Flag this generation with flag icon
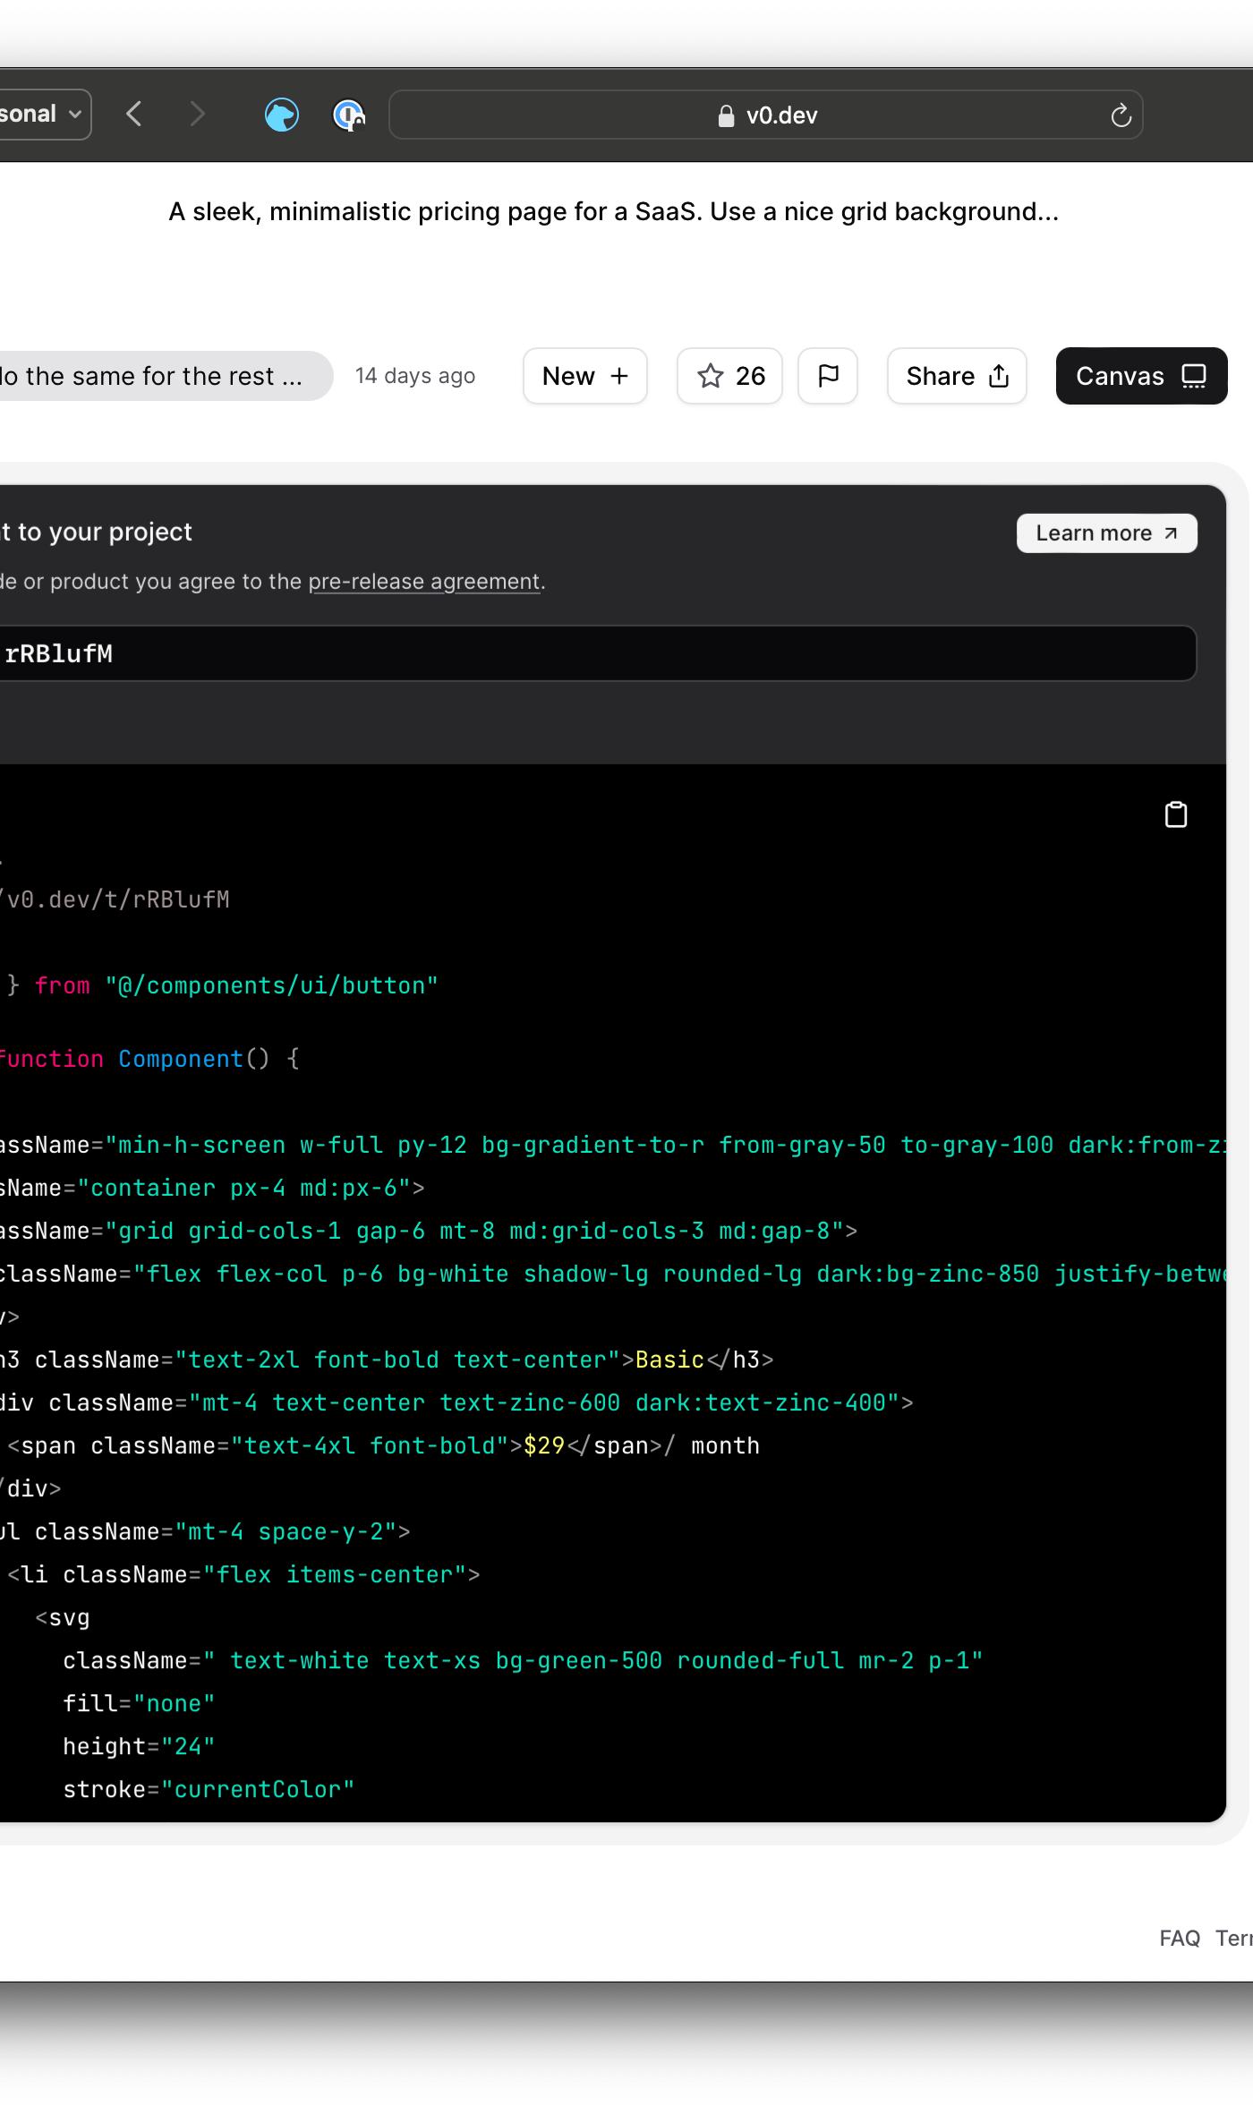 (828, 376)
